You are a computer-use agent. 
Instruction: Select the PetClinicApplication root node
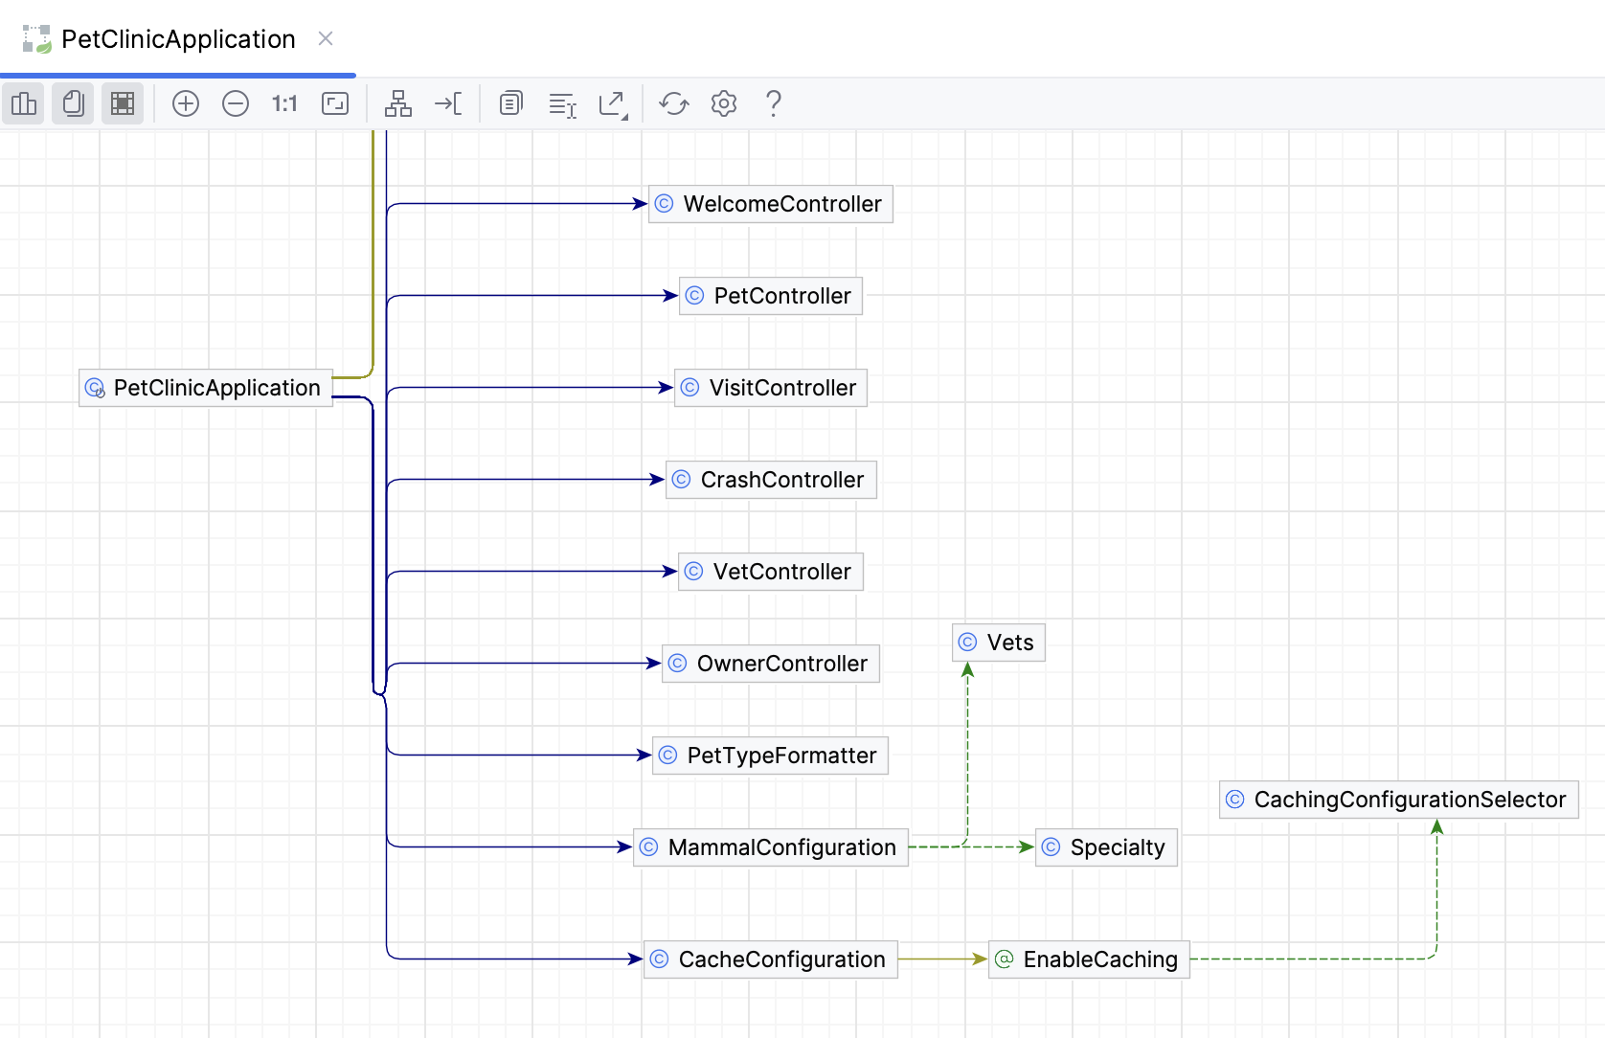click(204, 388)
